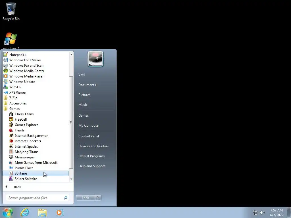Start the highlighted Solitaire game

click(x=36, y=173)
